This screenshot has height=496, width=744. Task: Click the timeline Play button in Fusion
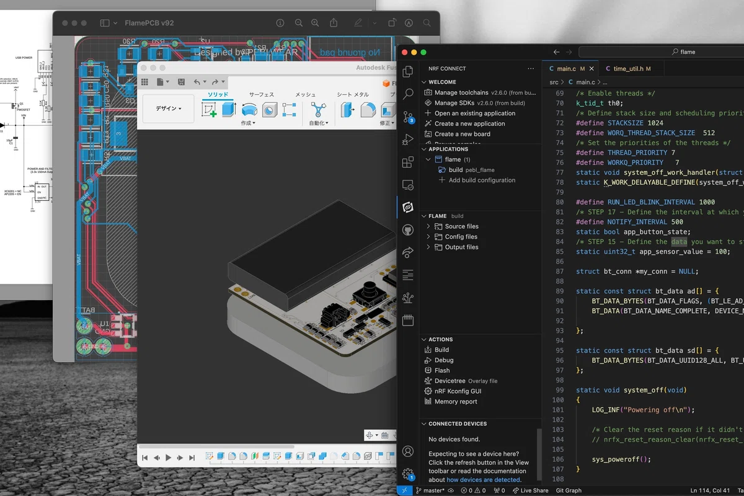(x=168, y=458)
